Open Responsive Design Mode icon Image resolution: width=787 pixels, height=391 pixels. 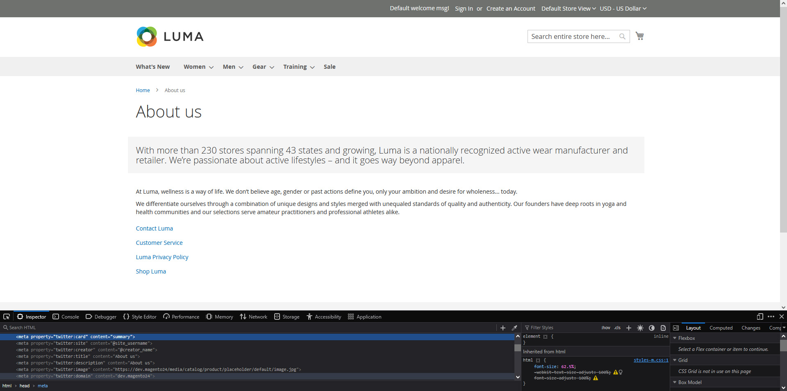pos(760,316)
